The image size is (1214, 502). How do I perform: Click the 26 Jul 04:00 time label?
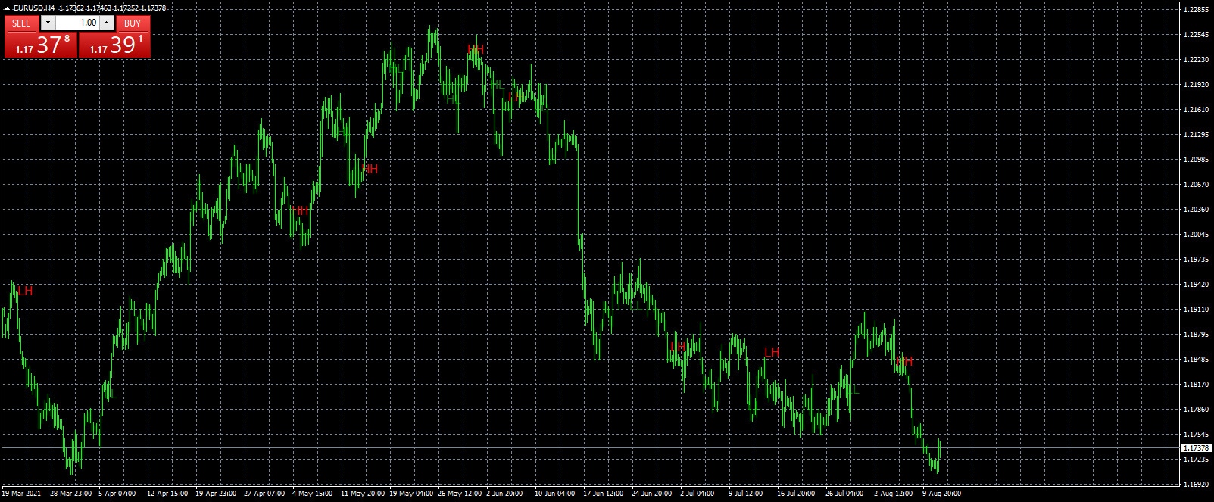click(844, 494)
